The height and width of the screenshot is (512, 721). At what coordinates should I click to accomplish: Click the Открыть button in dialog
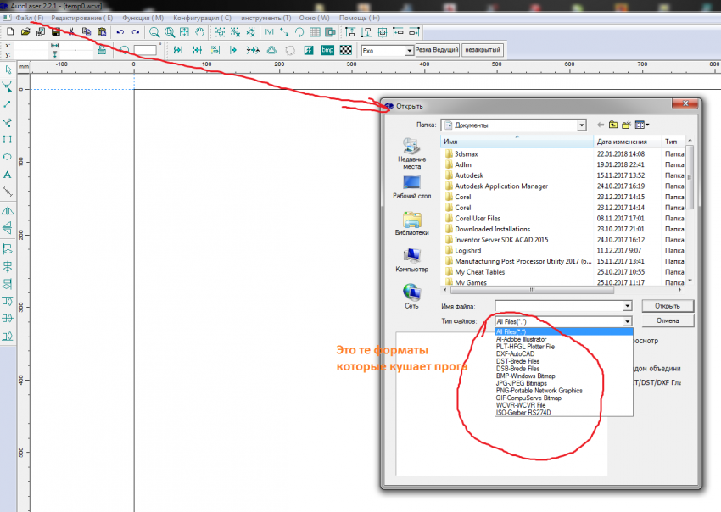668,306
